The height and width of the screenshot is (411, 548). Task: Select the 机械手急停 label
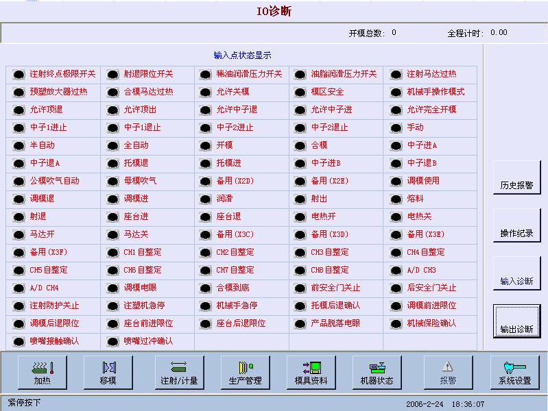pyautogui.click(x=237, y=306)
